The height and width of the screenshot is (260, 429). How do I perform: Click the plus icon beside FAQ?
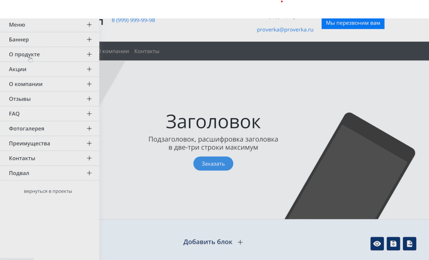(89, 114)
